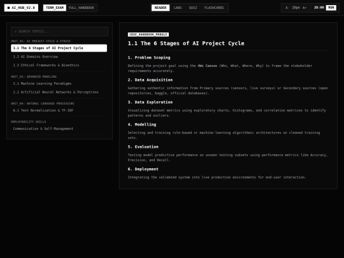Switch to the LABS tab

coord(178,8)
